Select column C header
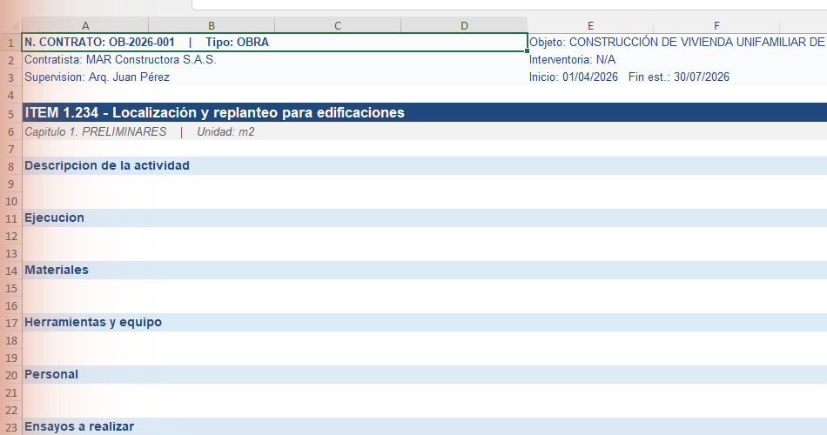 [338, 25]
